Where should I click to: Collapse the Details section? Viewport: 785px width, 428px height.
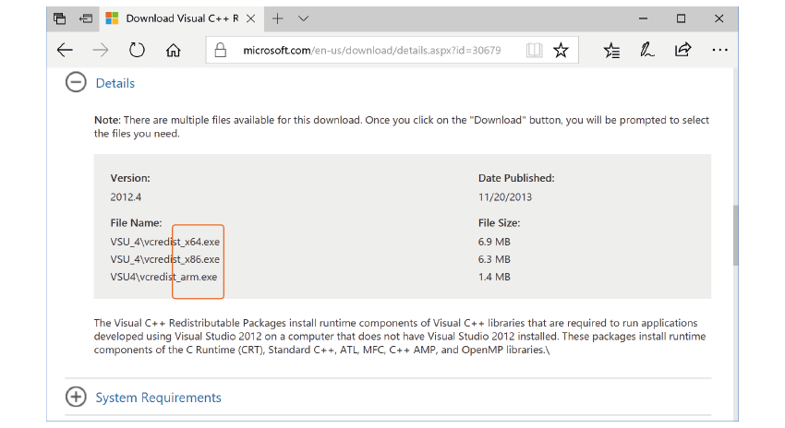coord(75,83)
